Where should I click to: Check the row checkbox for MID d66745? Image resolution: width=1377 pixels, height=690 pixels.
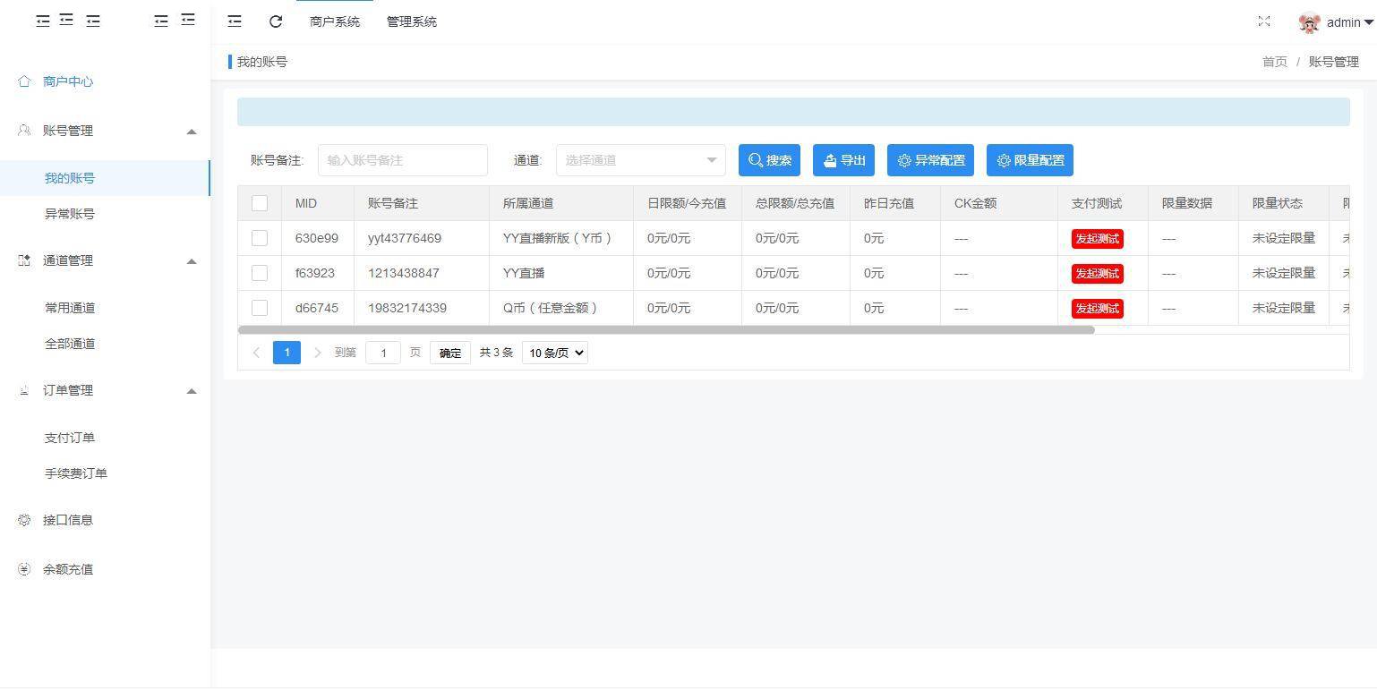point(260,308)
